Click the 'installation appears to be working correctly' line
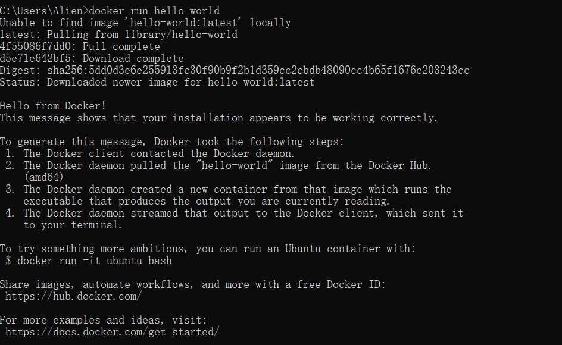The image size is (562, 345). click(x=218, y=118)
